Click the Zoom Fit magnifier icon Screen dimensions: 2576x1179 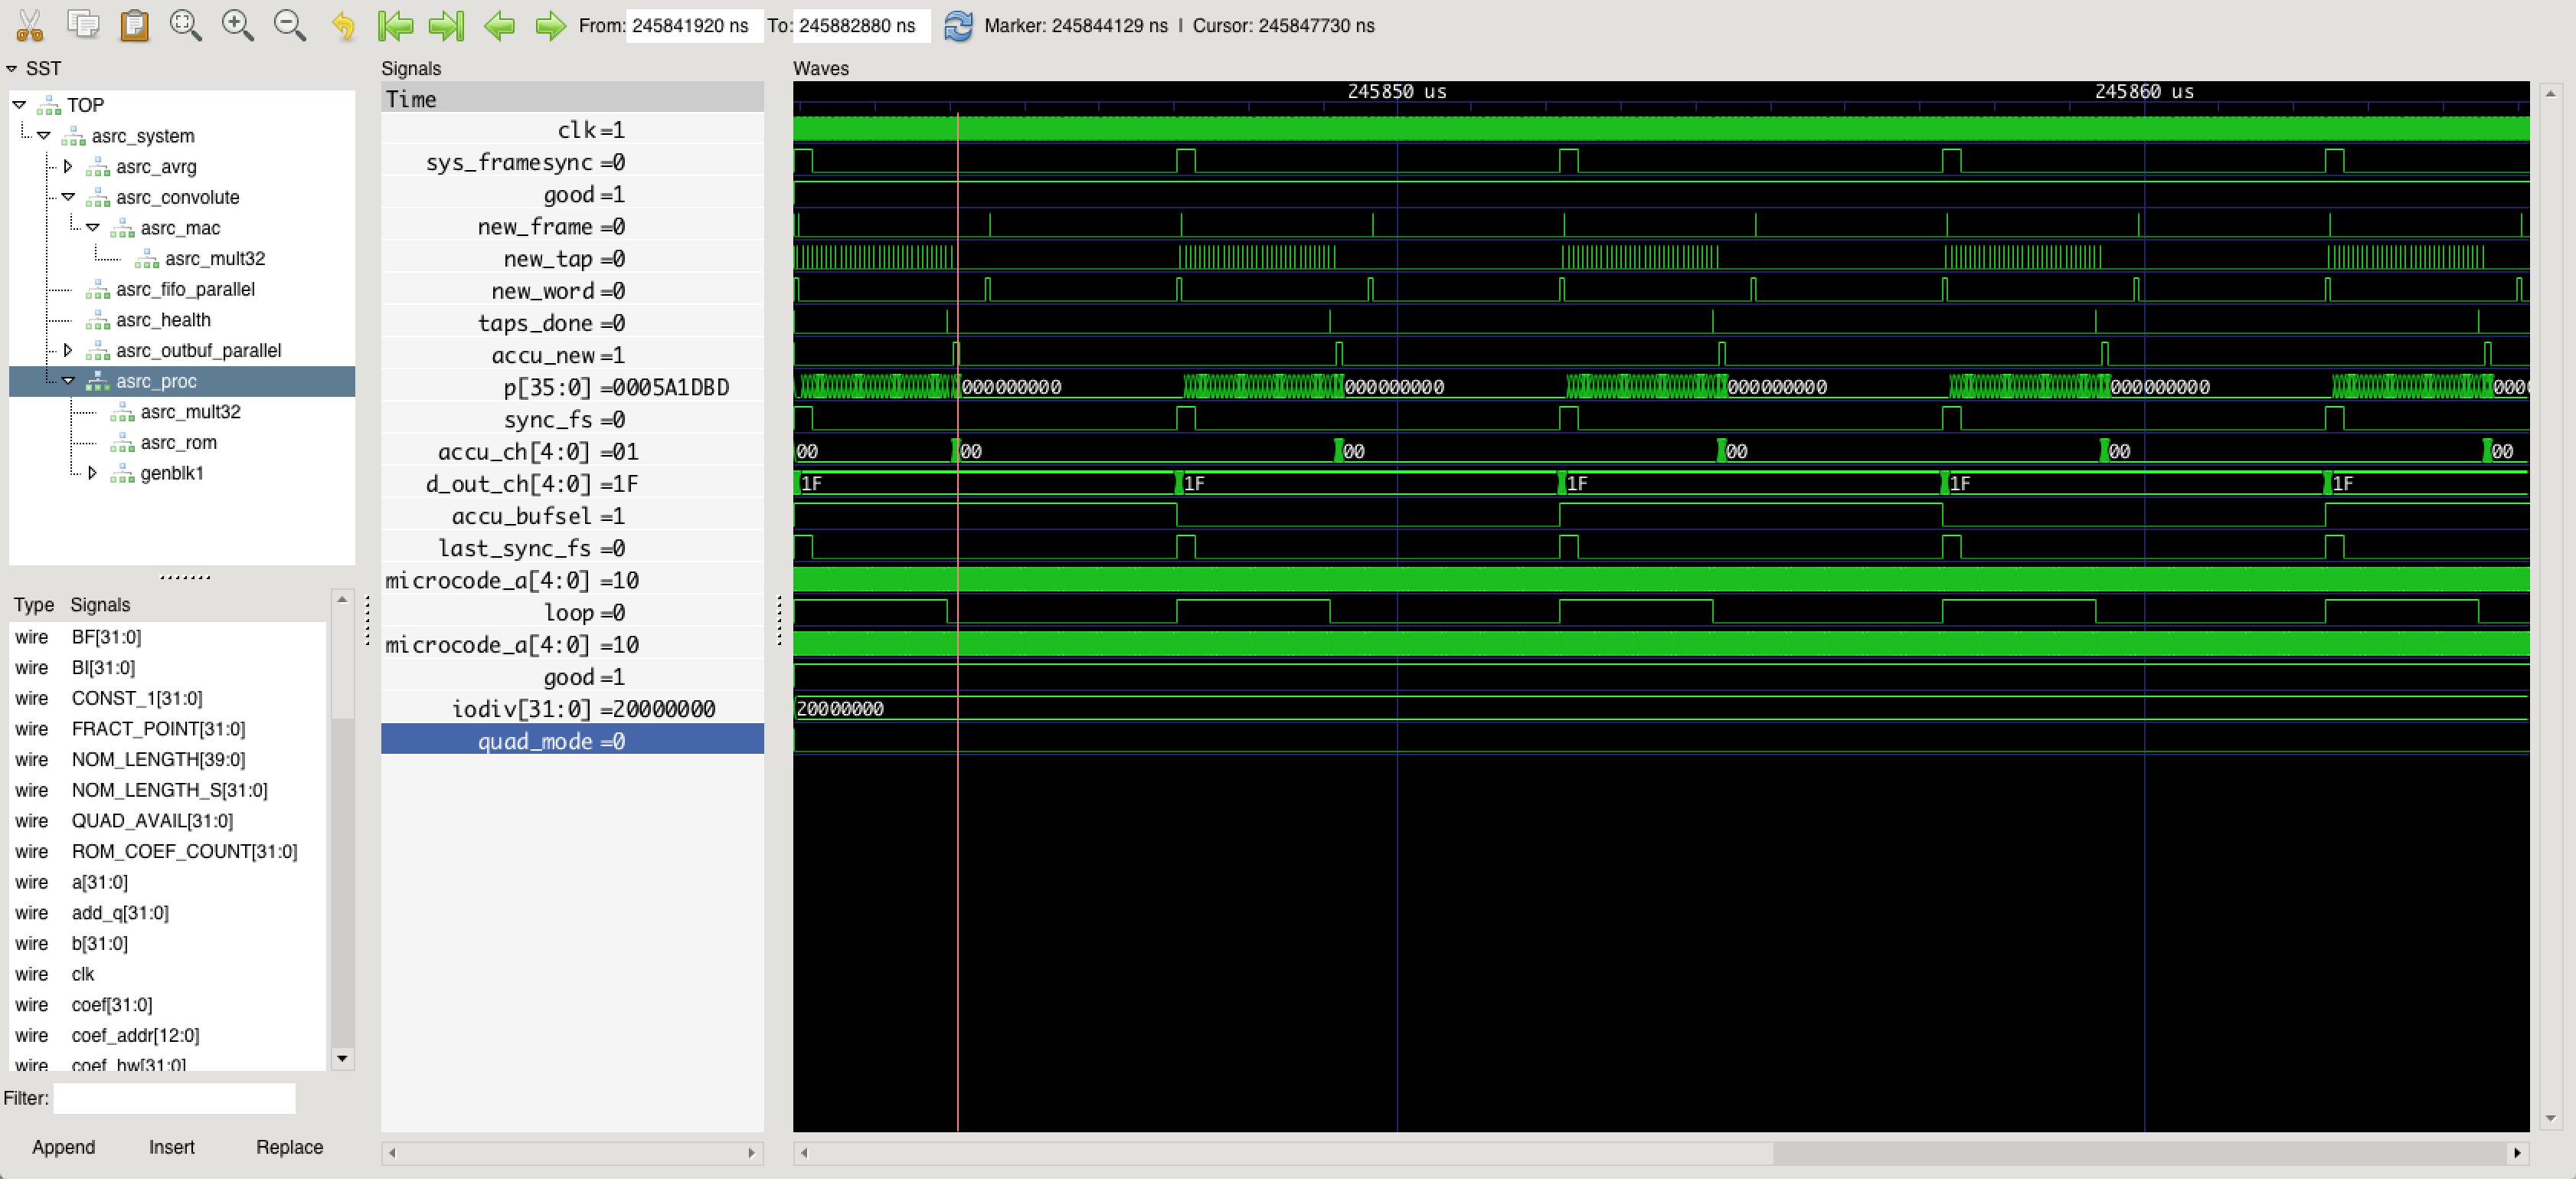click(186, 25)
